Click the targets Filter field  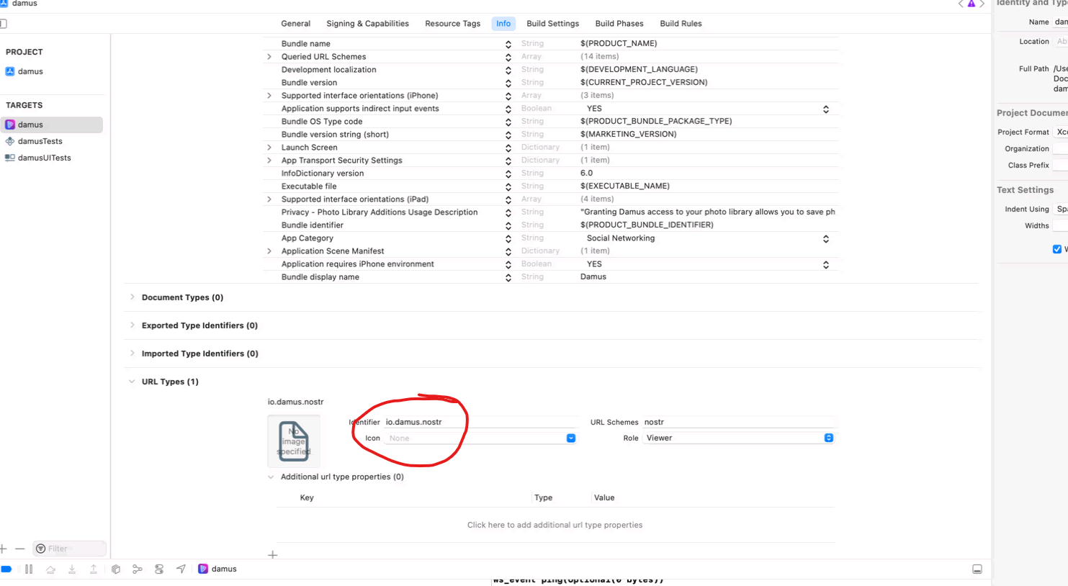[x=69, y=549]
